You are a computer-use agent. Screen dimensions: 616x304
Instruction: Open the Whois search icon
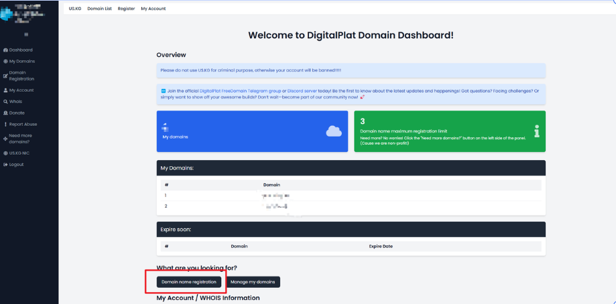(x=5, y=102)
